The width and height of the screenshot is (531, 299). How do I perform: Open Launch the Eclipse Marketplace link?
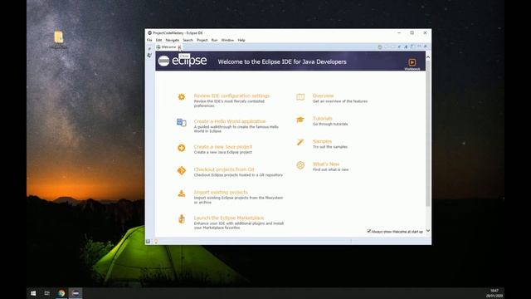tap(229, 218)
